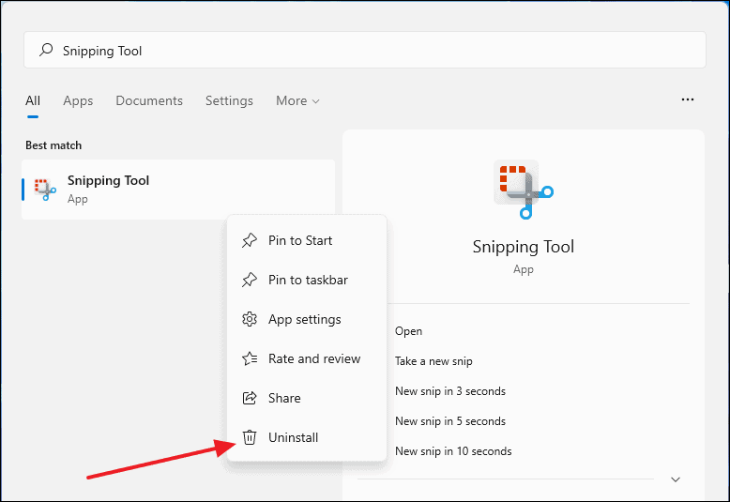Click New snip in 5 seconds
Screen dimensions: 730x502
pyautogui.click(x=449, y=421)
